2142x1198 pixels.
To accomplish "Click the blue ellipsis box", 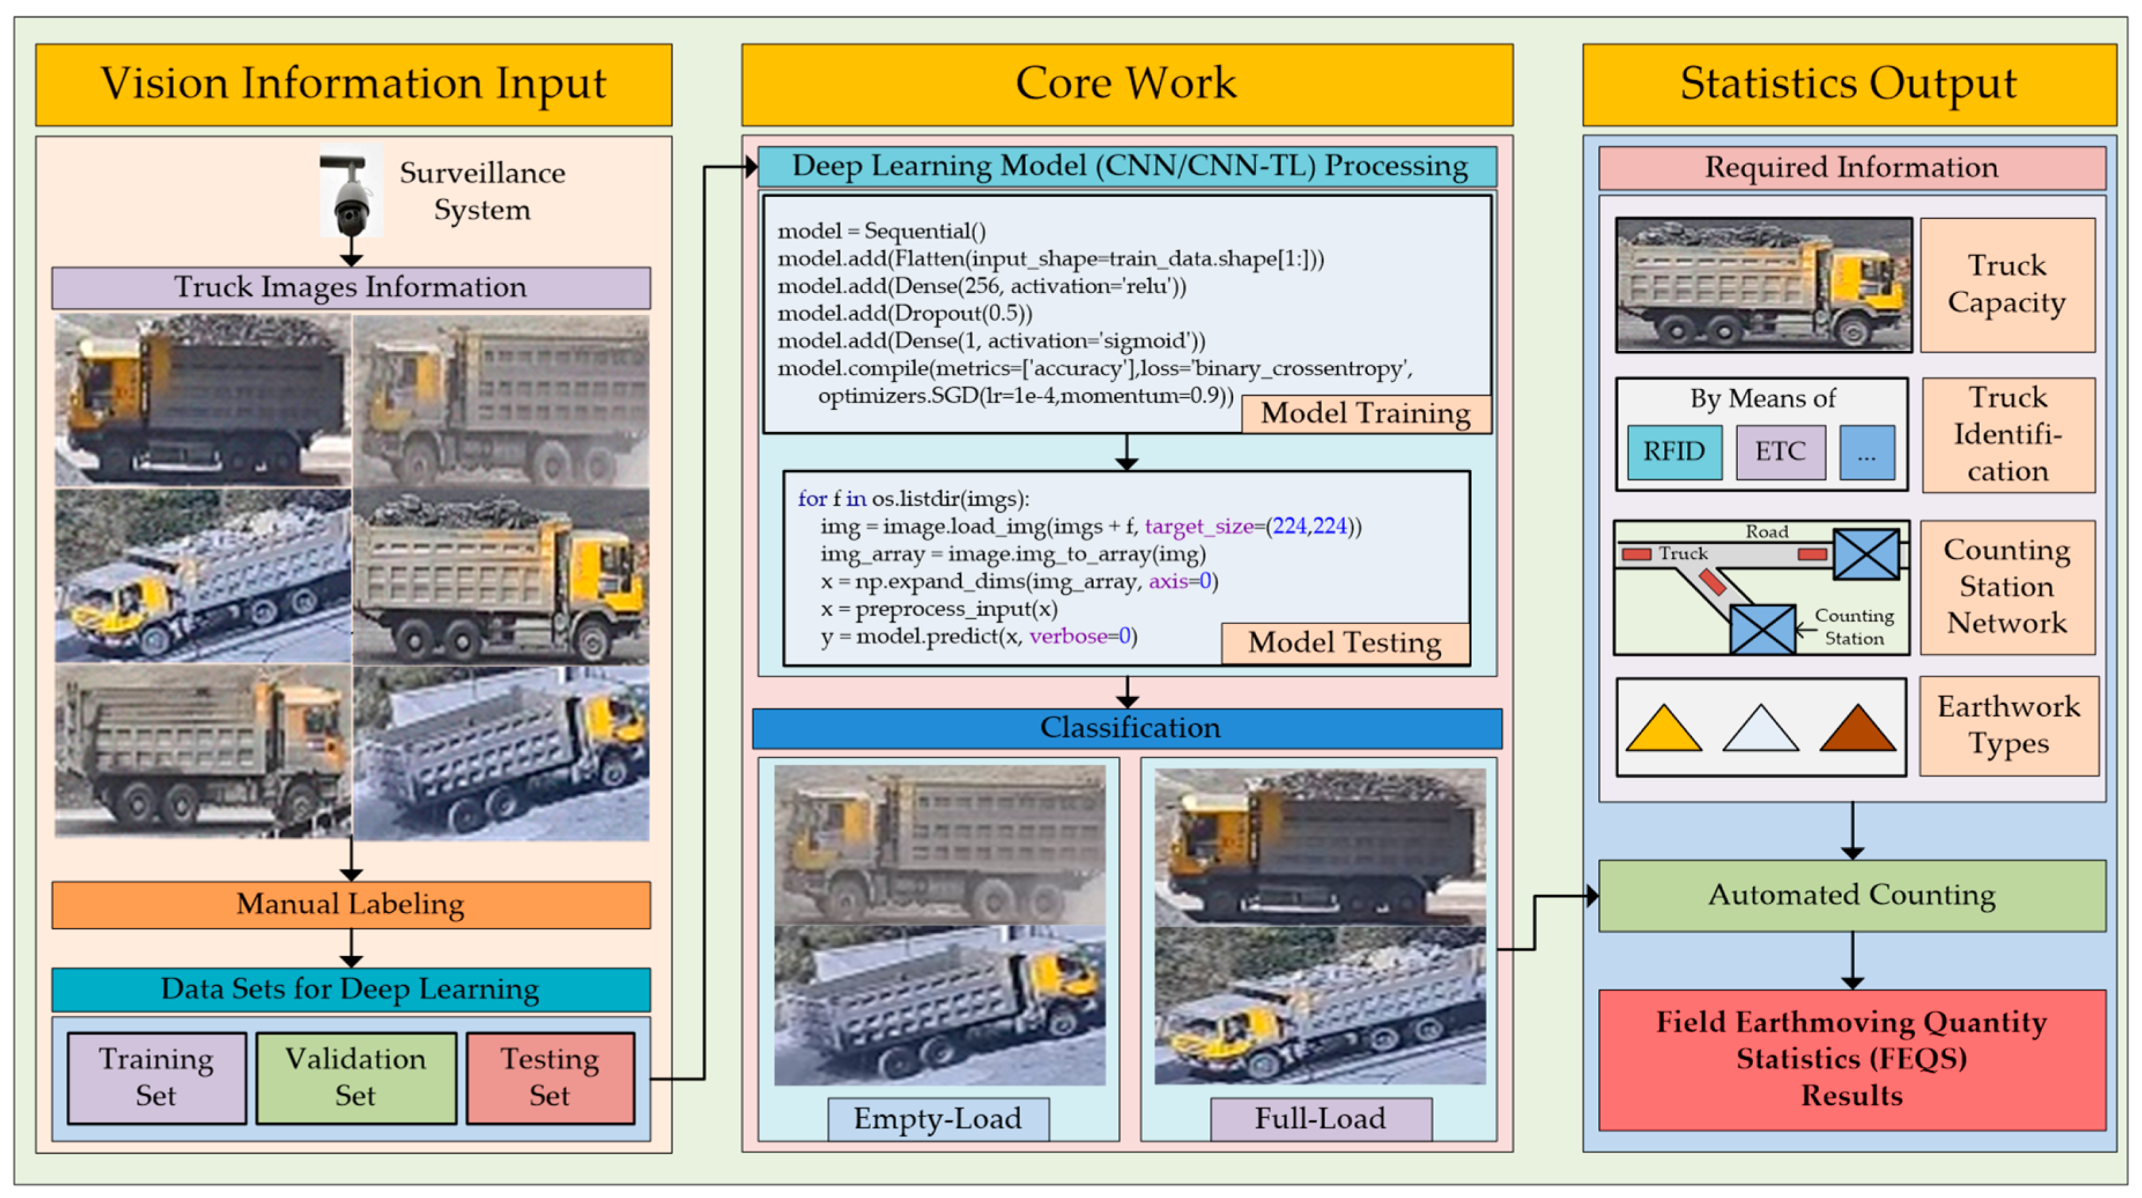I will [x=1867, y=452].
